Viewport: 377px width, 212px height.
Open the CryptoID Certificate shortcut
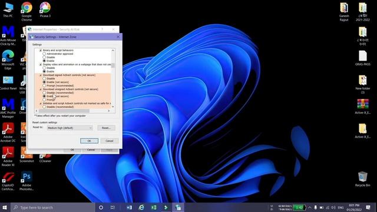point(8,181)
